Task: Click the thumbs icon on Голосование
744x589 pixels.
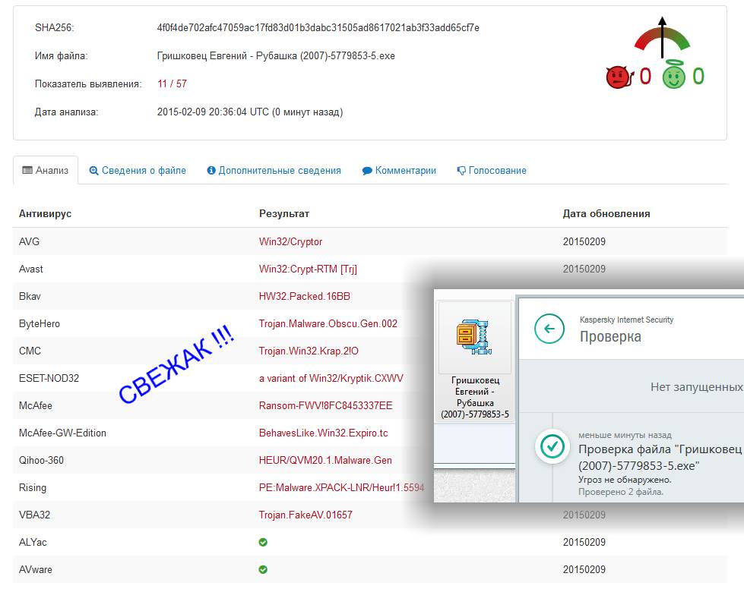Action: coord(461,171)
